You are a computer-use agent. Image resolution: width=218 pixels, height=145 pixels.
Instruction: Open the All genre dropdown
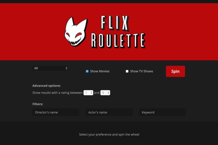51,68
